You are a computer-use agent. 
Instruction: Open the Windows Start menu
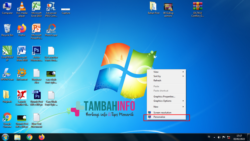pos(5,137)
